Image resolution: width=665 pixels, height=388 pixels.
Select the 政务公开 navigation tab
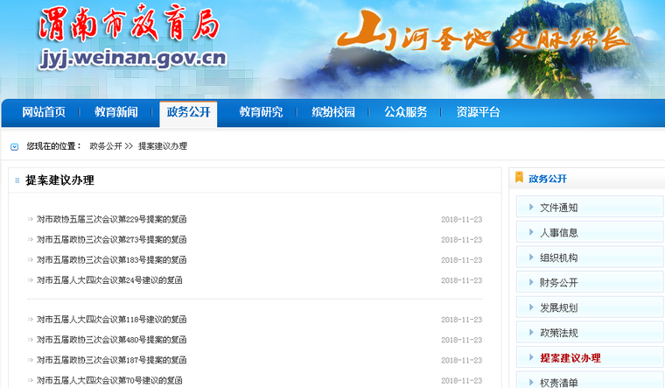click(x=188, y=112)
